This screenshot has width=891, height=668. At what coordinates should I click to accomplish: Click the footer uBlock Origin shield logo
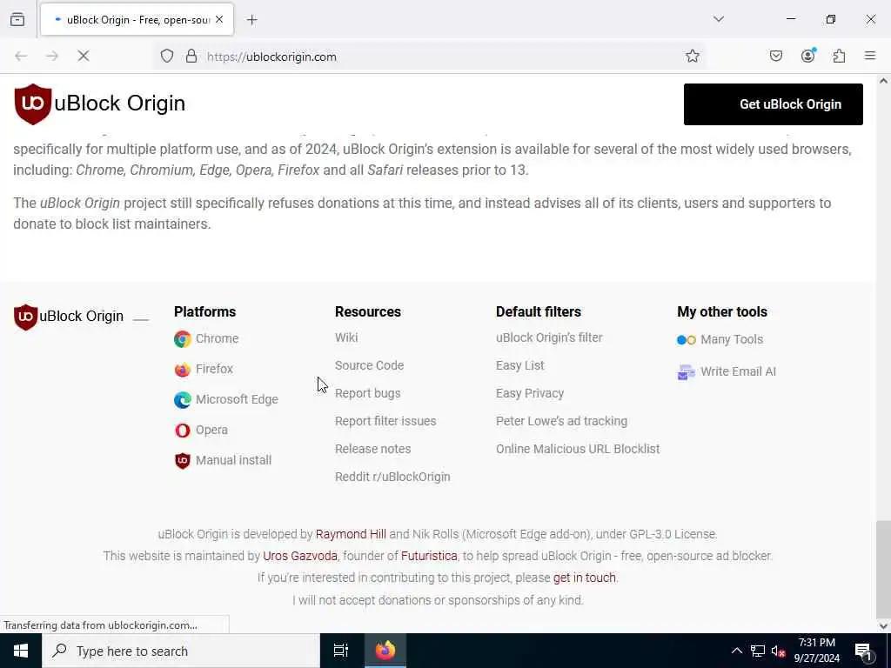[25, 317]
